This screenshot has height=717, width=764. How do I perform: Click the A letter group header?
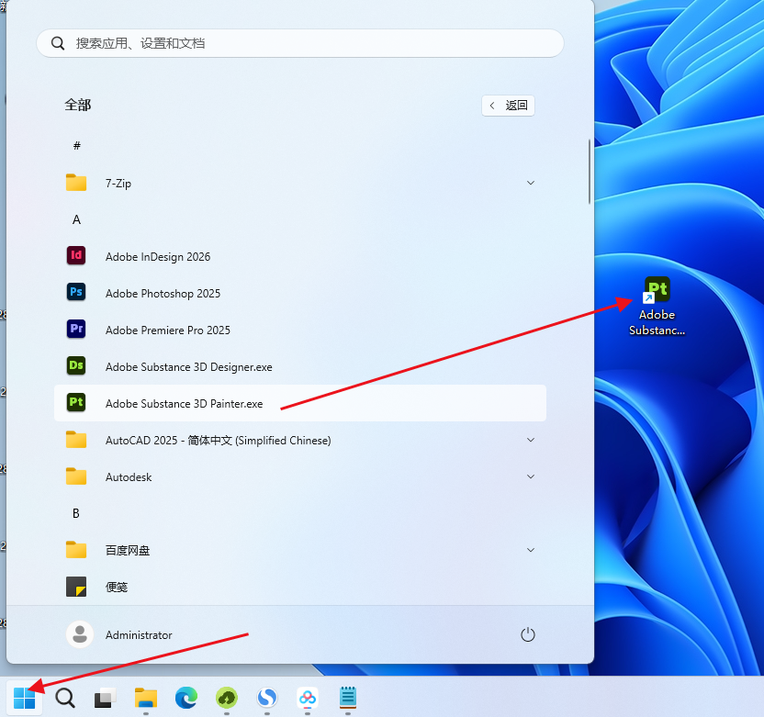76,219
